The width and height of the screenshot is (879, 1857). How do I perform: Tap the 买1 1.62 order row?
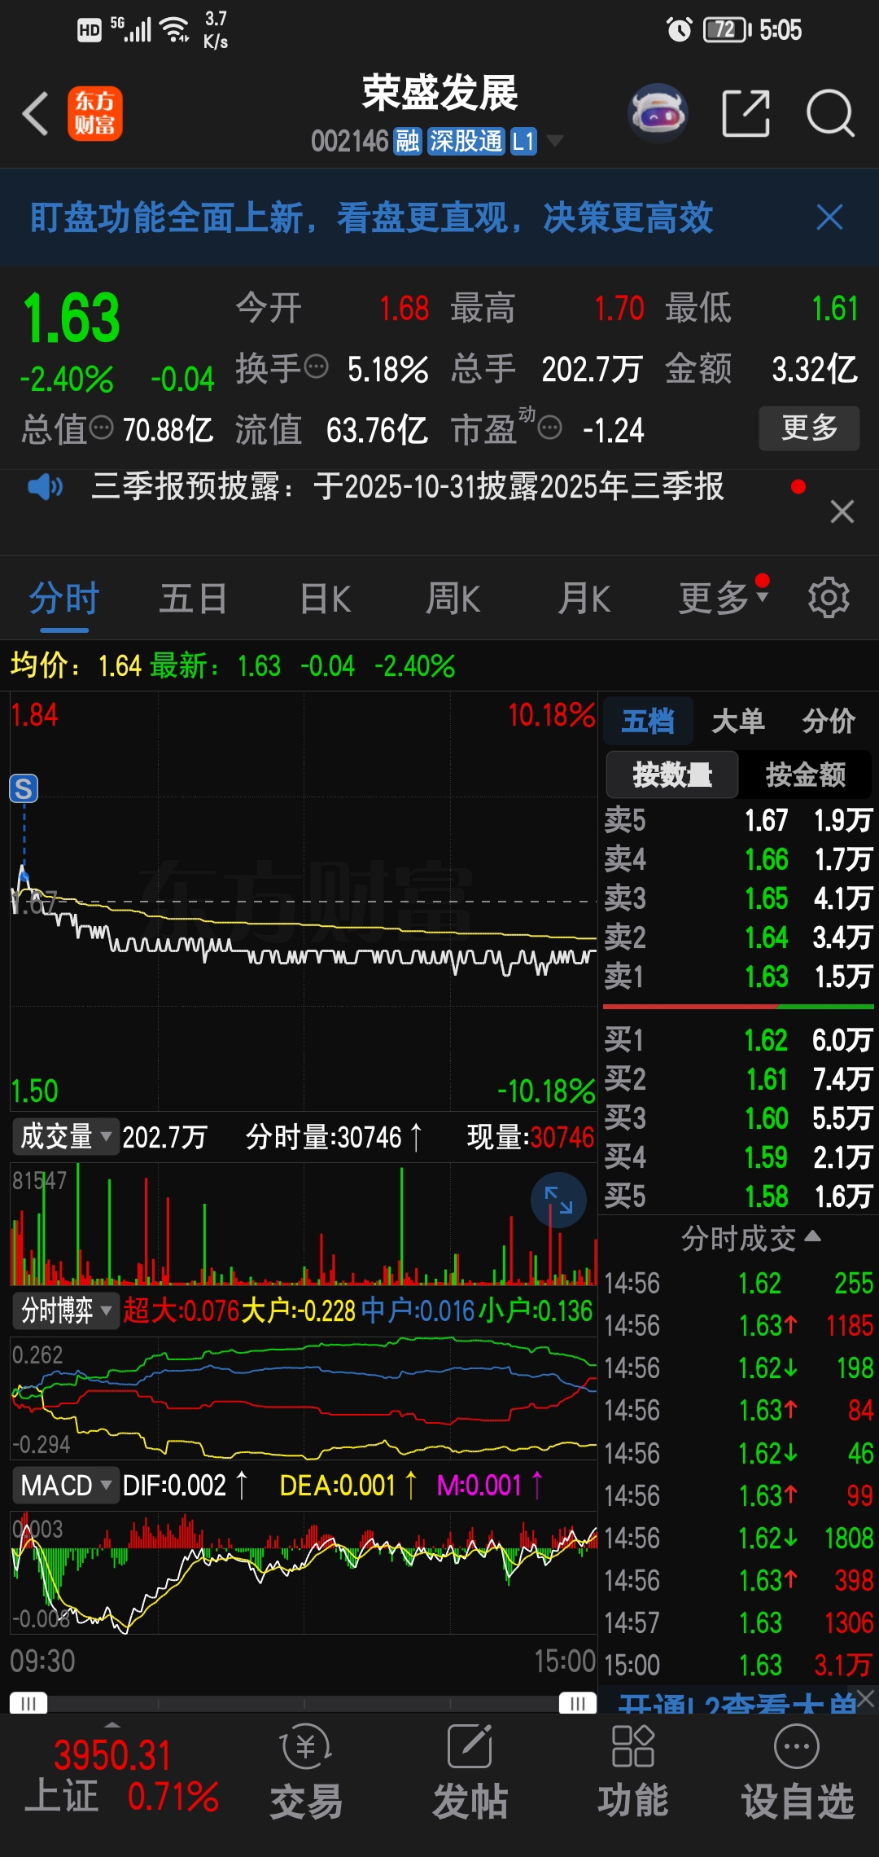(x=738, y=1040)
